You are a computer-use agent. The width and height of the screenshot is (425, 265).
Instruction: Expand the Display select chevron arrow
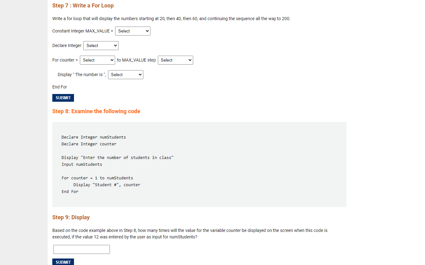pyautogui.click(x=140, y=75)
